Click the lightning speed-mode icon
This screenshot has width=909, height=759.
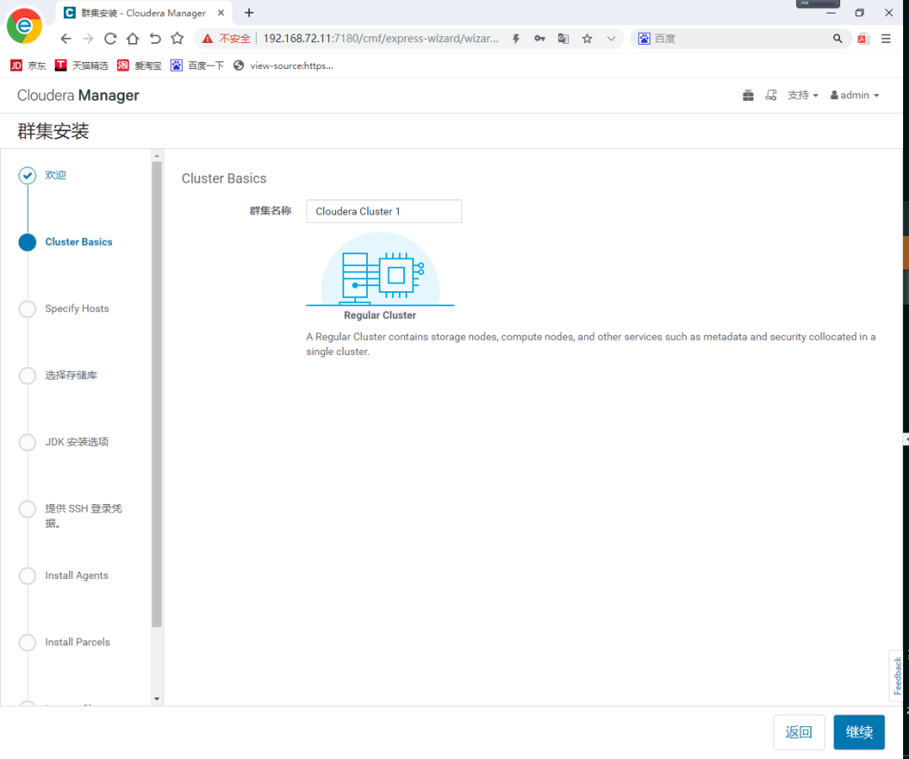(516, 39)
